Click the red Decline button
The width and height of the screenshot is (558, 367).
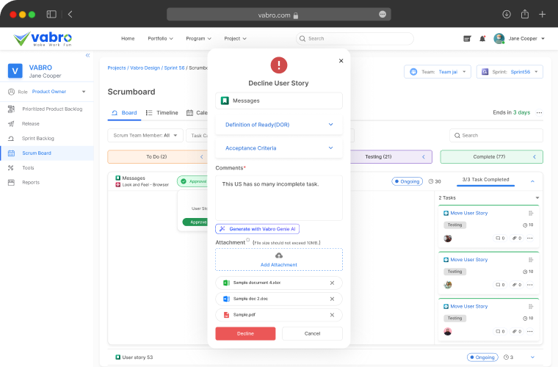click(245, 333)
